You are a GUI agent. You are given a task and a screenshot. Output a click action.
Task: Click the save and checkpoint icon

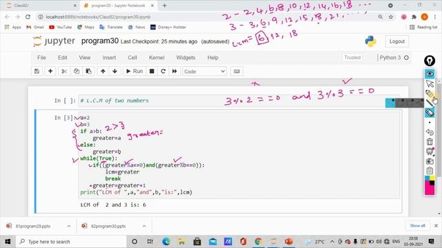(x=37, y=72)
